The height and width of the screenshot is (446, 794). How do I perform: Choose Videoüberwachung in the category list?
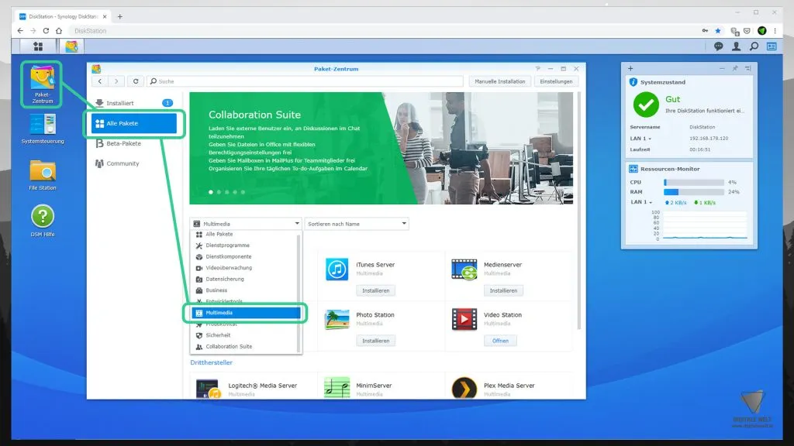click(x=245, y=268)
